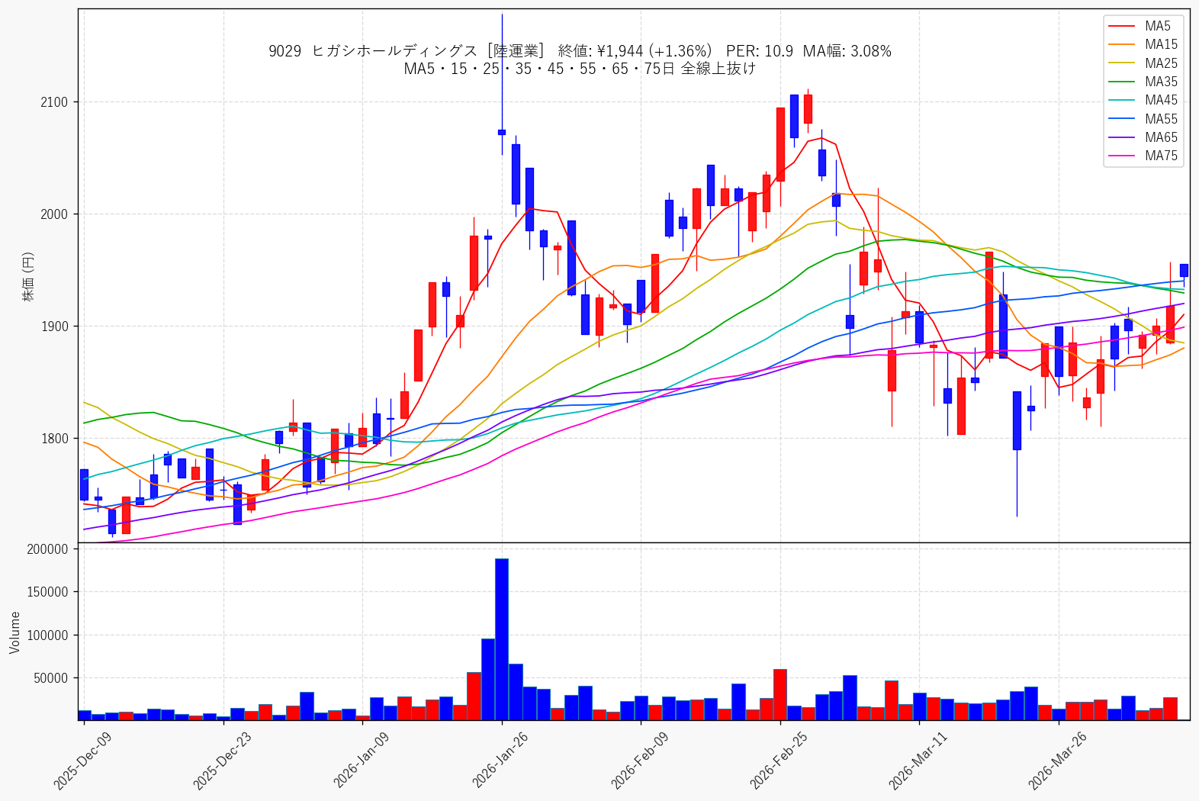Click the 100000 volume axis label
This screenshot has height=801, width=1199.
pyautogui.click(x=47, y=635)
